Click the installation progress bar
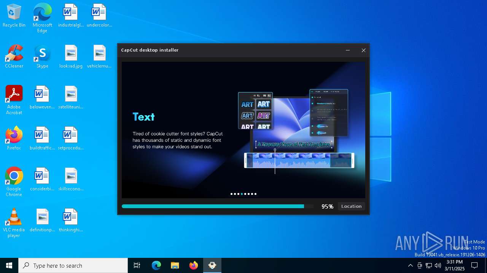 point(218,206)
